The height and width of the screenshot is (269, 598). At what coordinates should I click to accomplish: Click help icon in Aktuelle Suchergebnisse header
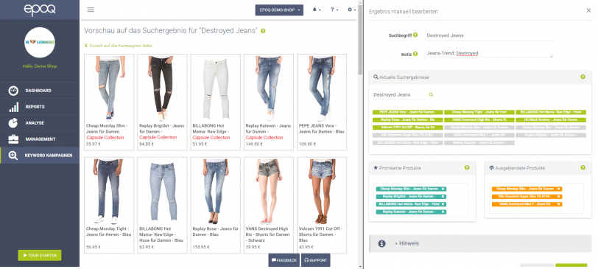click(x=583, y=77)
